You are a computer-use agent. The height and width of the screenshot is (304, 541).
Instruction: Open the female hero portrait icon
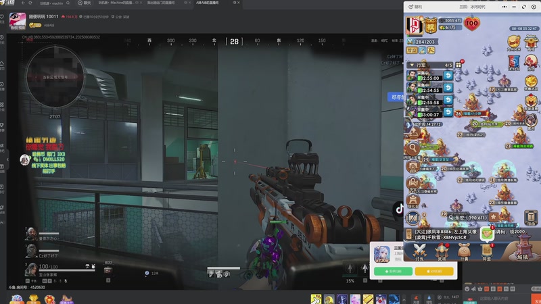click(531, 121)
